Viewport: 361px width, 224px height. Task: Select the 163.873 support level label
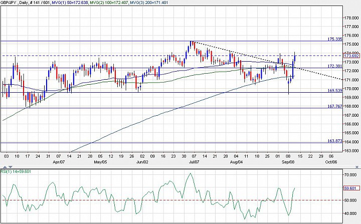tap(335, 141)
